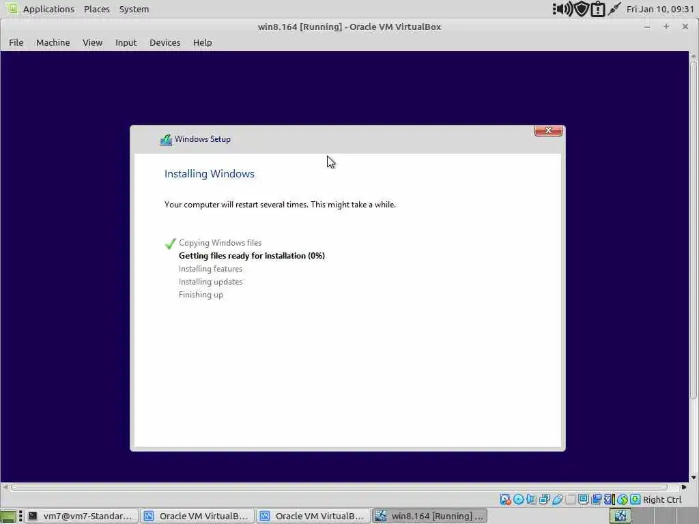This screenshot has width=699, height=524.
Task: Click the 'Installing updates' step text
Action: 210,282
